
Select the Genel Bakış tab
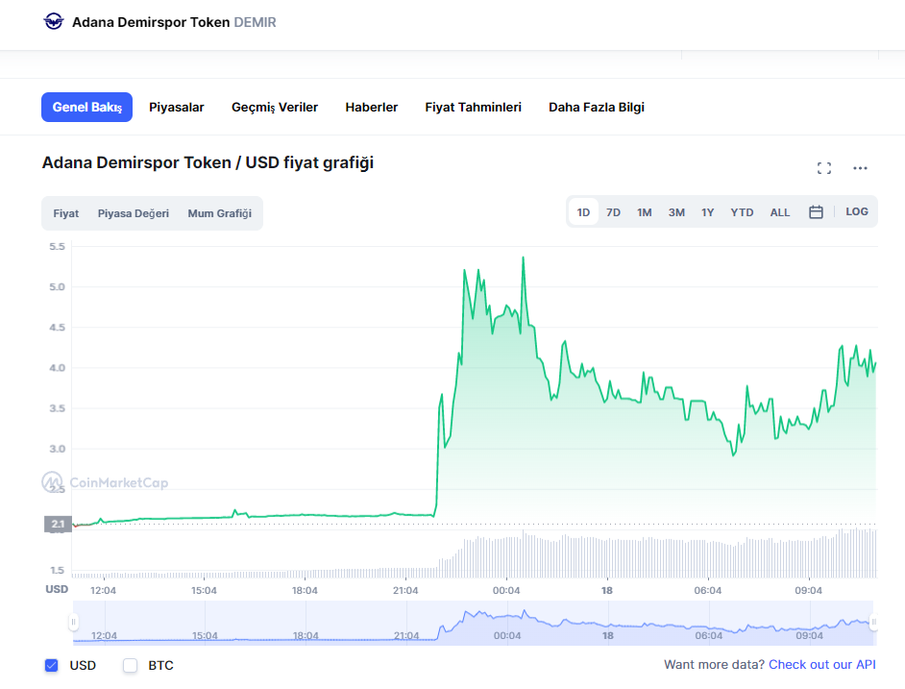tap(86, 108)
